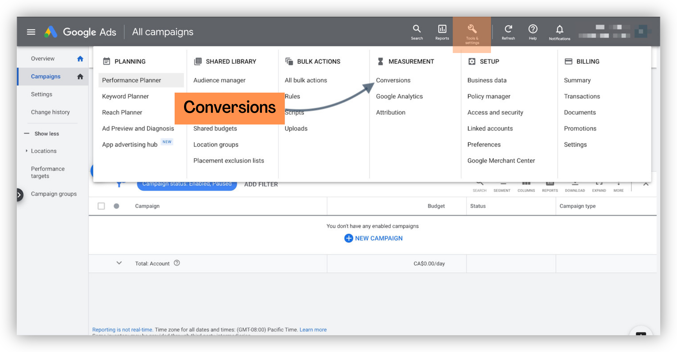677x352 pixels.
Task: Click the Tools & settings wrench icon
Action: click(x=472, y=29)
